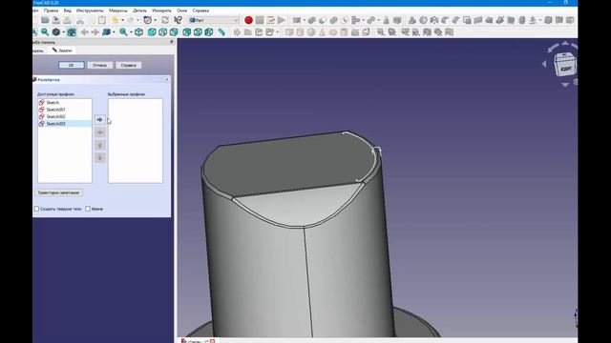This screenshot has width=611, height=343.
Task: Select Sketch001 in available profiles list
Action: point(65,110)
